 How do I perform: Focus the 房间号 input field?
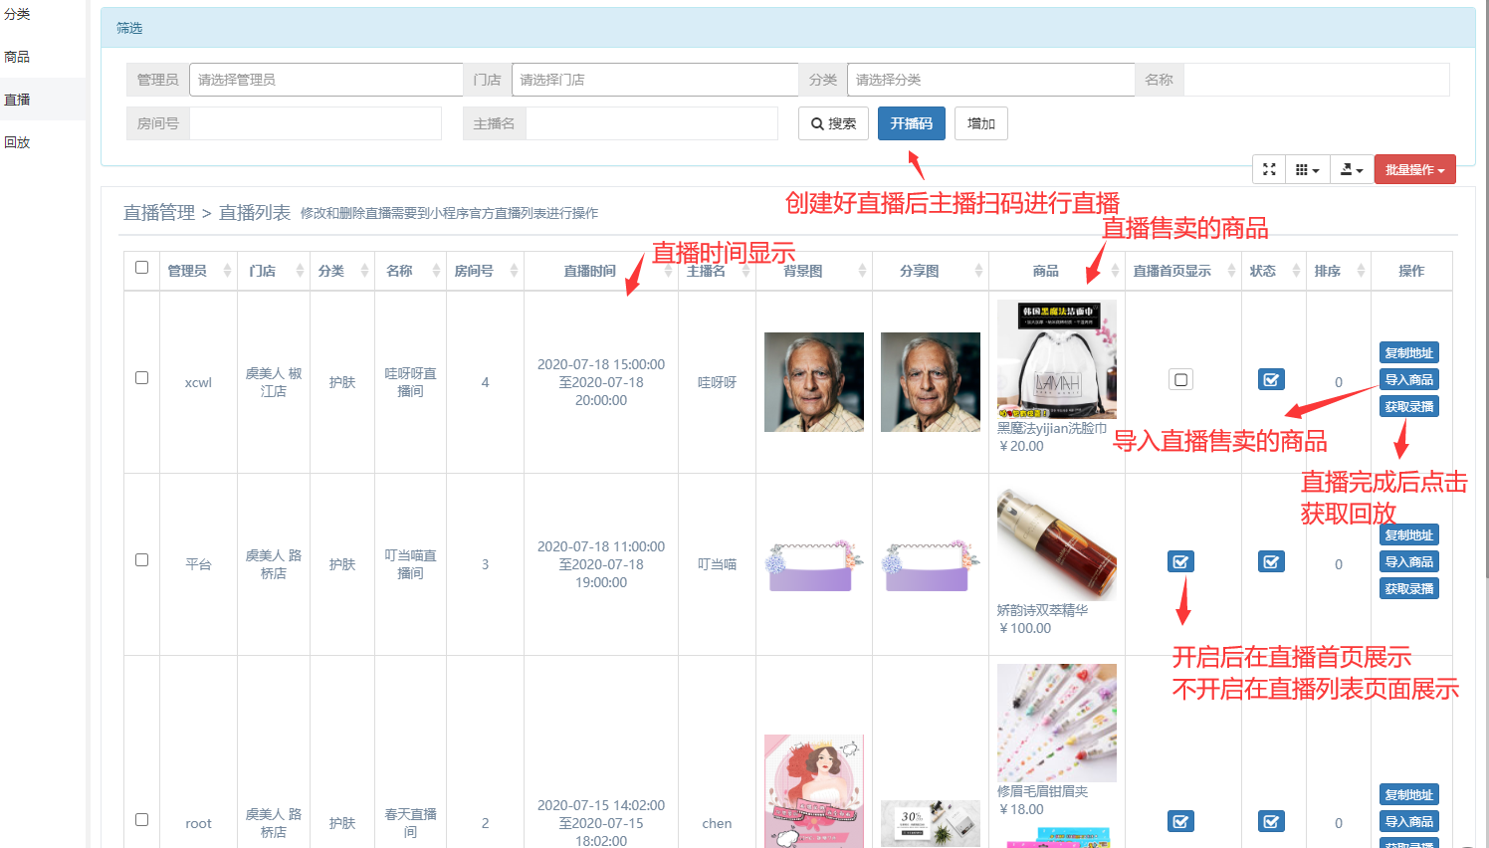316,123
